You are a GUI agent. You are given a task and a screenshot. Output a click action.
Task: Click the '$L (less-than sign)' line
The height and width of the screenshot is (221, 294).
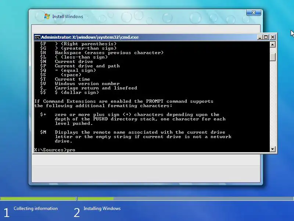coord(74,57)
